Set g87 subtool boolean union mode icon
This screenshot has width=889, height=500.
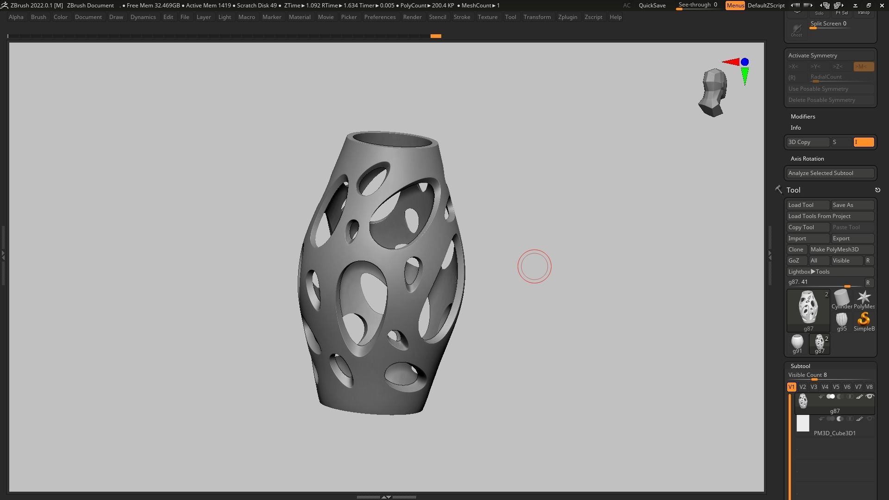point(831,397)
